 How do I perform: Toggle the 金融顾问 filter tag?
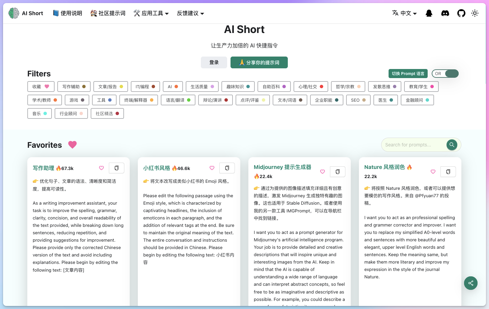coord(417,100)
